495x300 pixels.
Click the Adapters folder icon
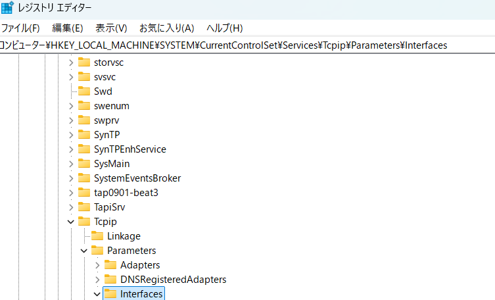[110, 264]
